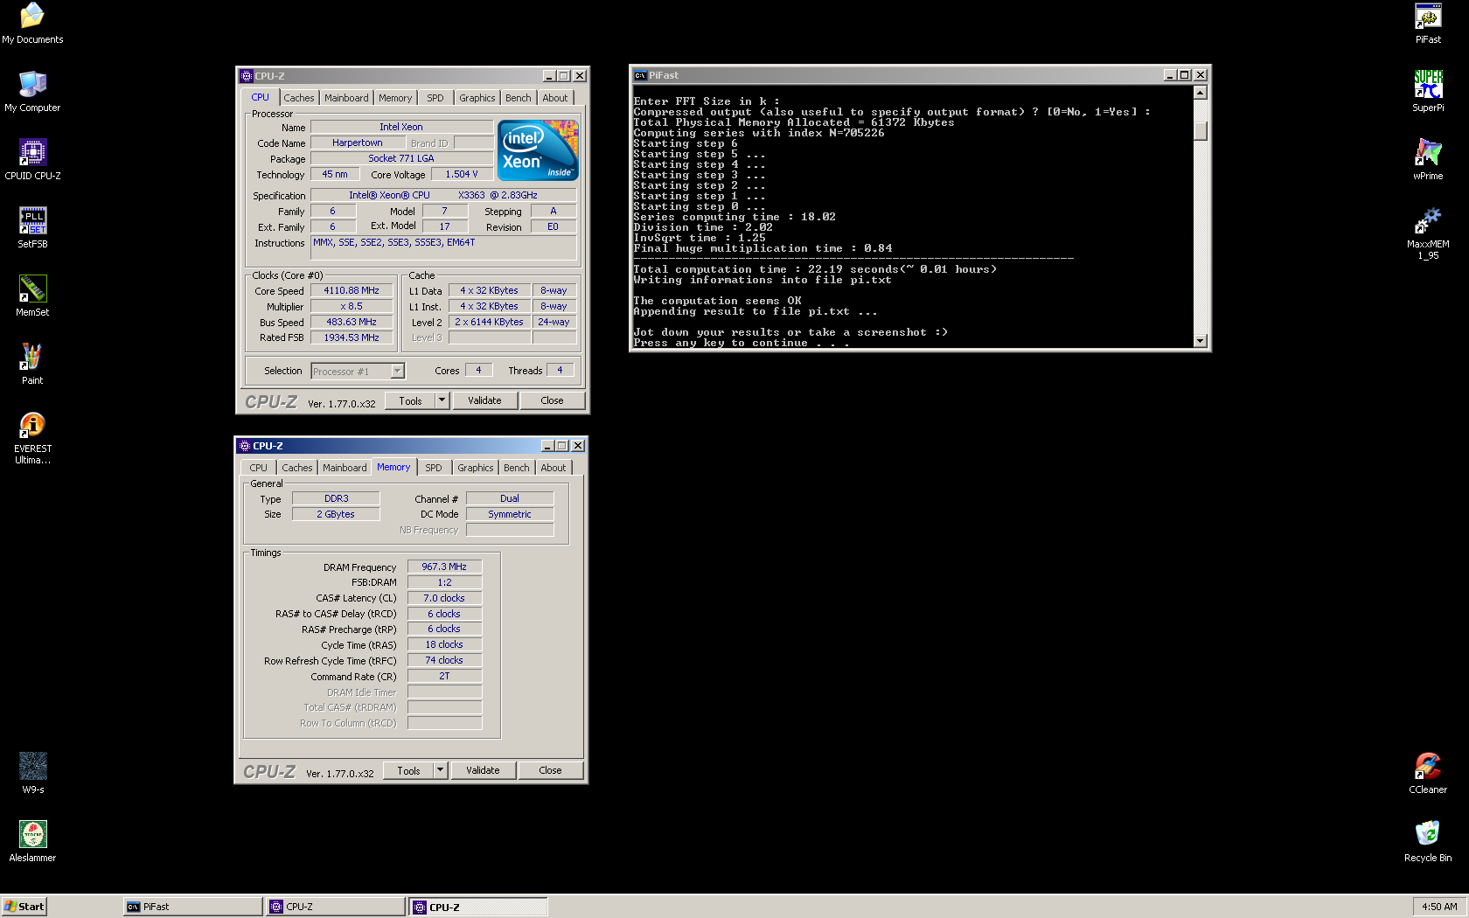This screenshot has height=918, width=1469.
Task: Launch CCleaner desktop shortcut
Action: point(1428,773)
